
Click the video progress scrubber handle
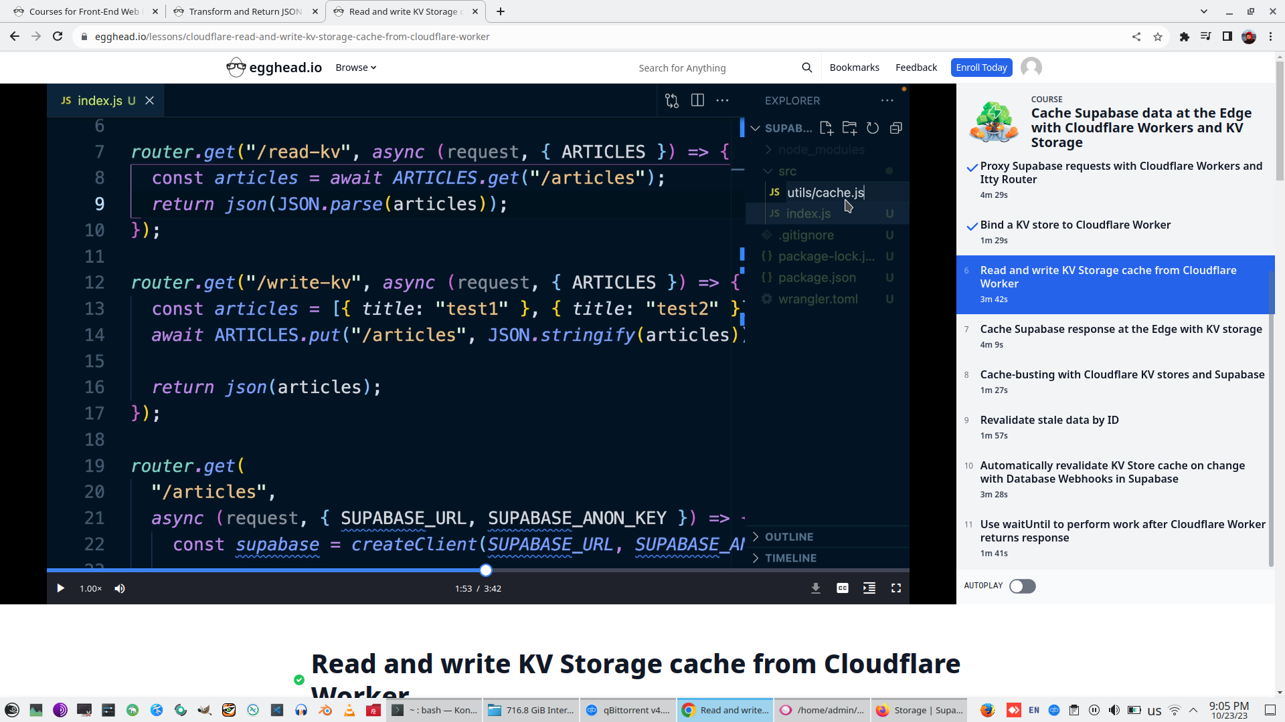click(x=486, y=570)
